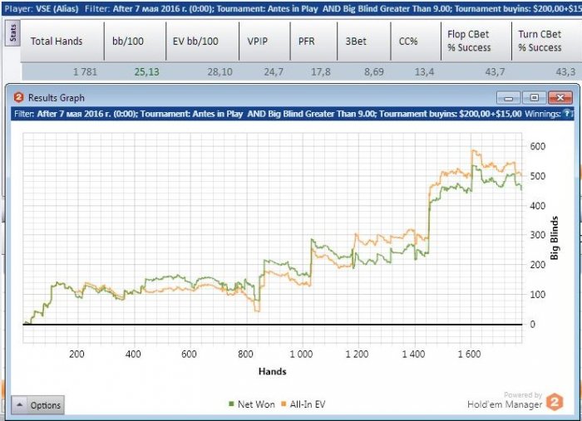Click the 8,69 3Bet value
Viewport: 582px width, 421px height.
tap(374, 72)
